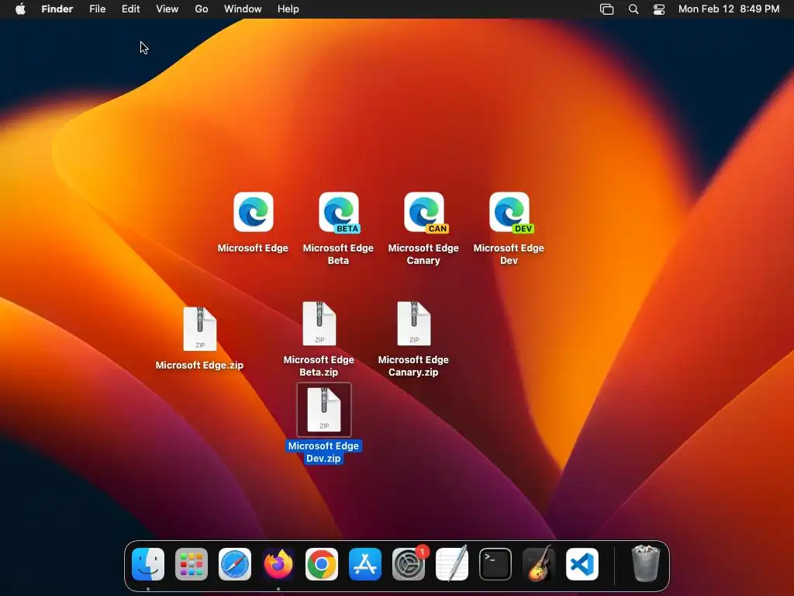The height and width of the screenshot is (596, 794).
Task: Select the Microsoft Edge.zip archive icon
Action: coord(200,329)
